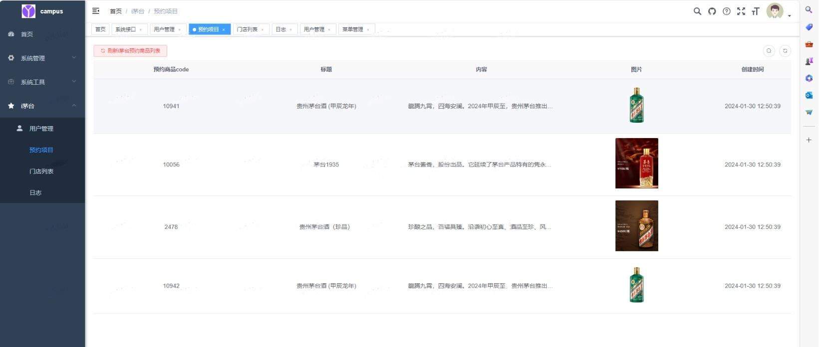Image resolution: width=829 pixels, height=347 pixels.
Task: Open the GitHub repository icon
Action: [712, 11]
